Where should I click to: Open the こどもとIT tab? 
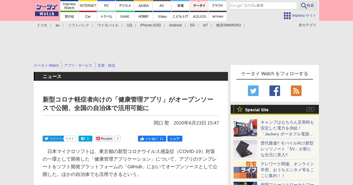[x=180, y=16]
